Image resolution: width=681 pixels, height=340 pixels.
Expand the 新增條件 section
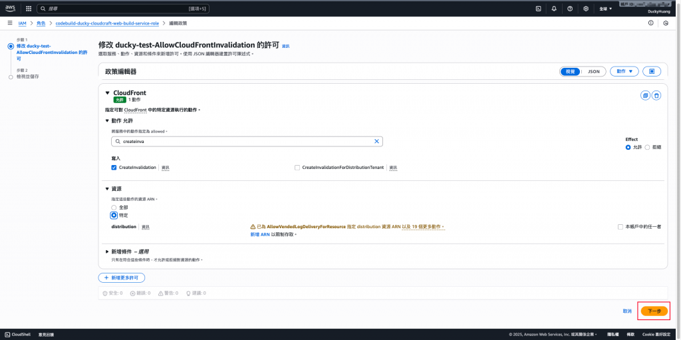(107, 252)
